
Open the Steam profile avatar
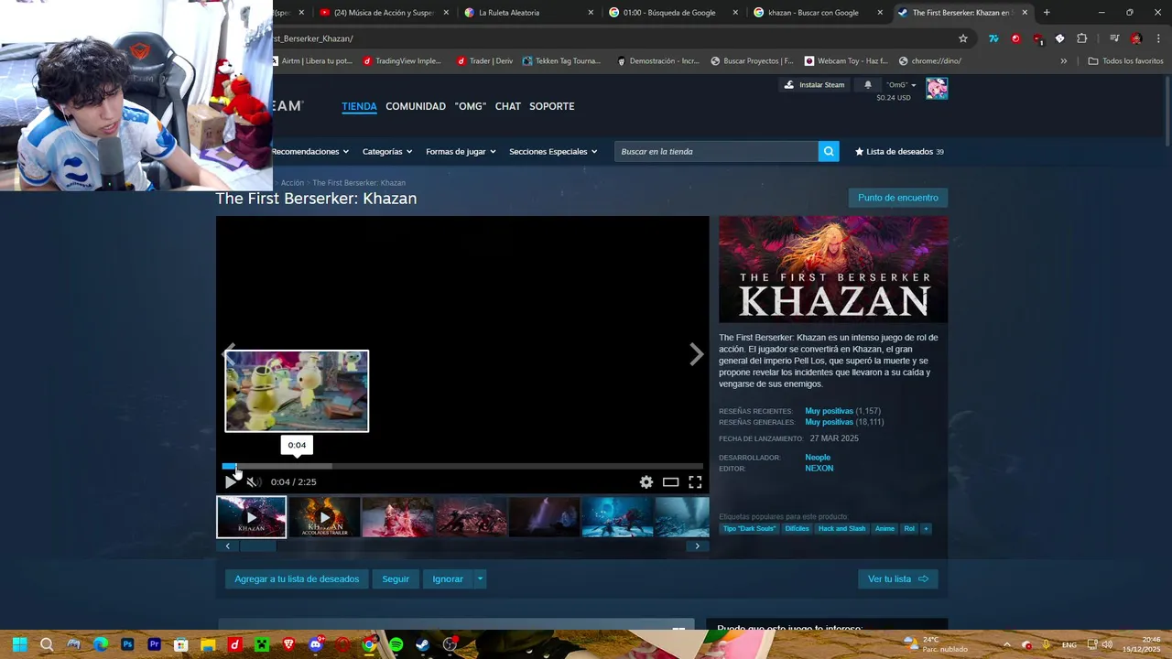936,88
